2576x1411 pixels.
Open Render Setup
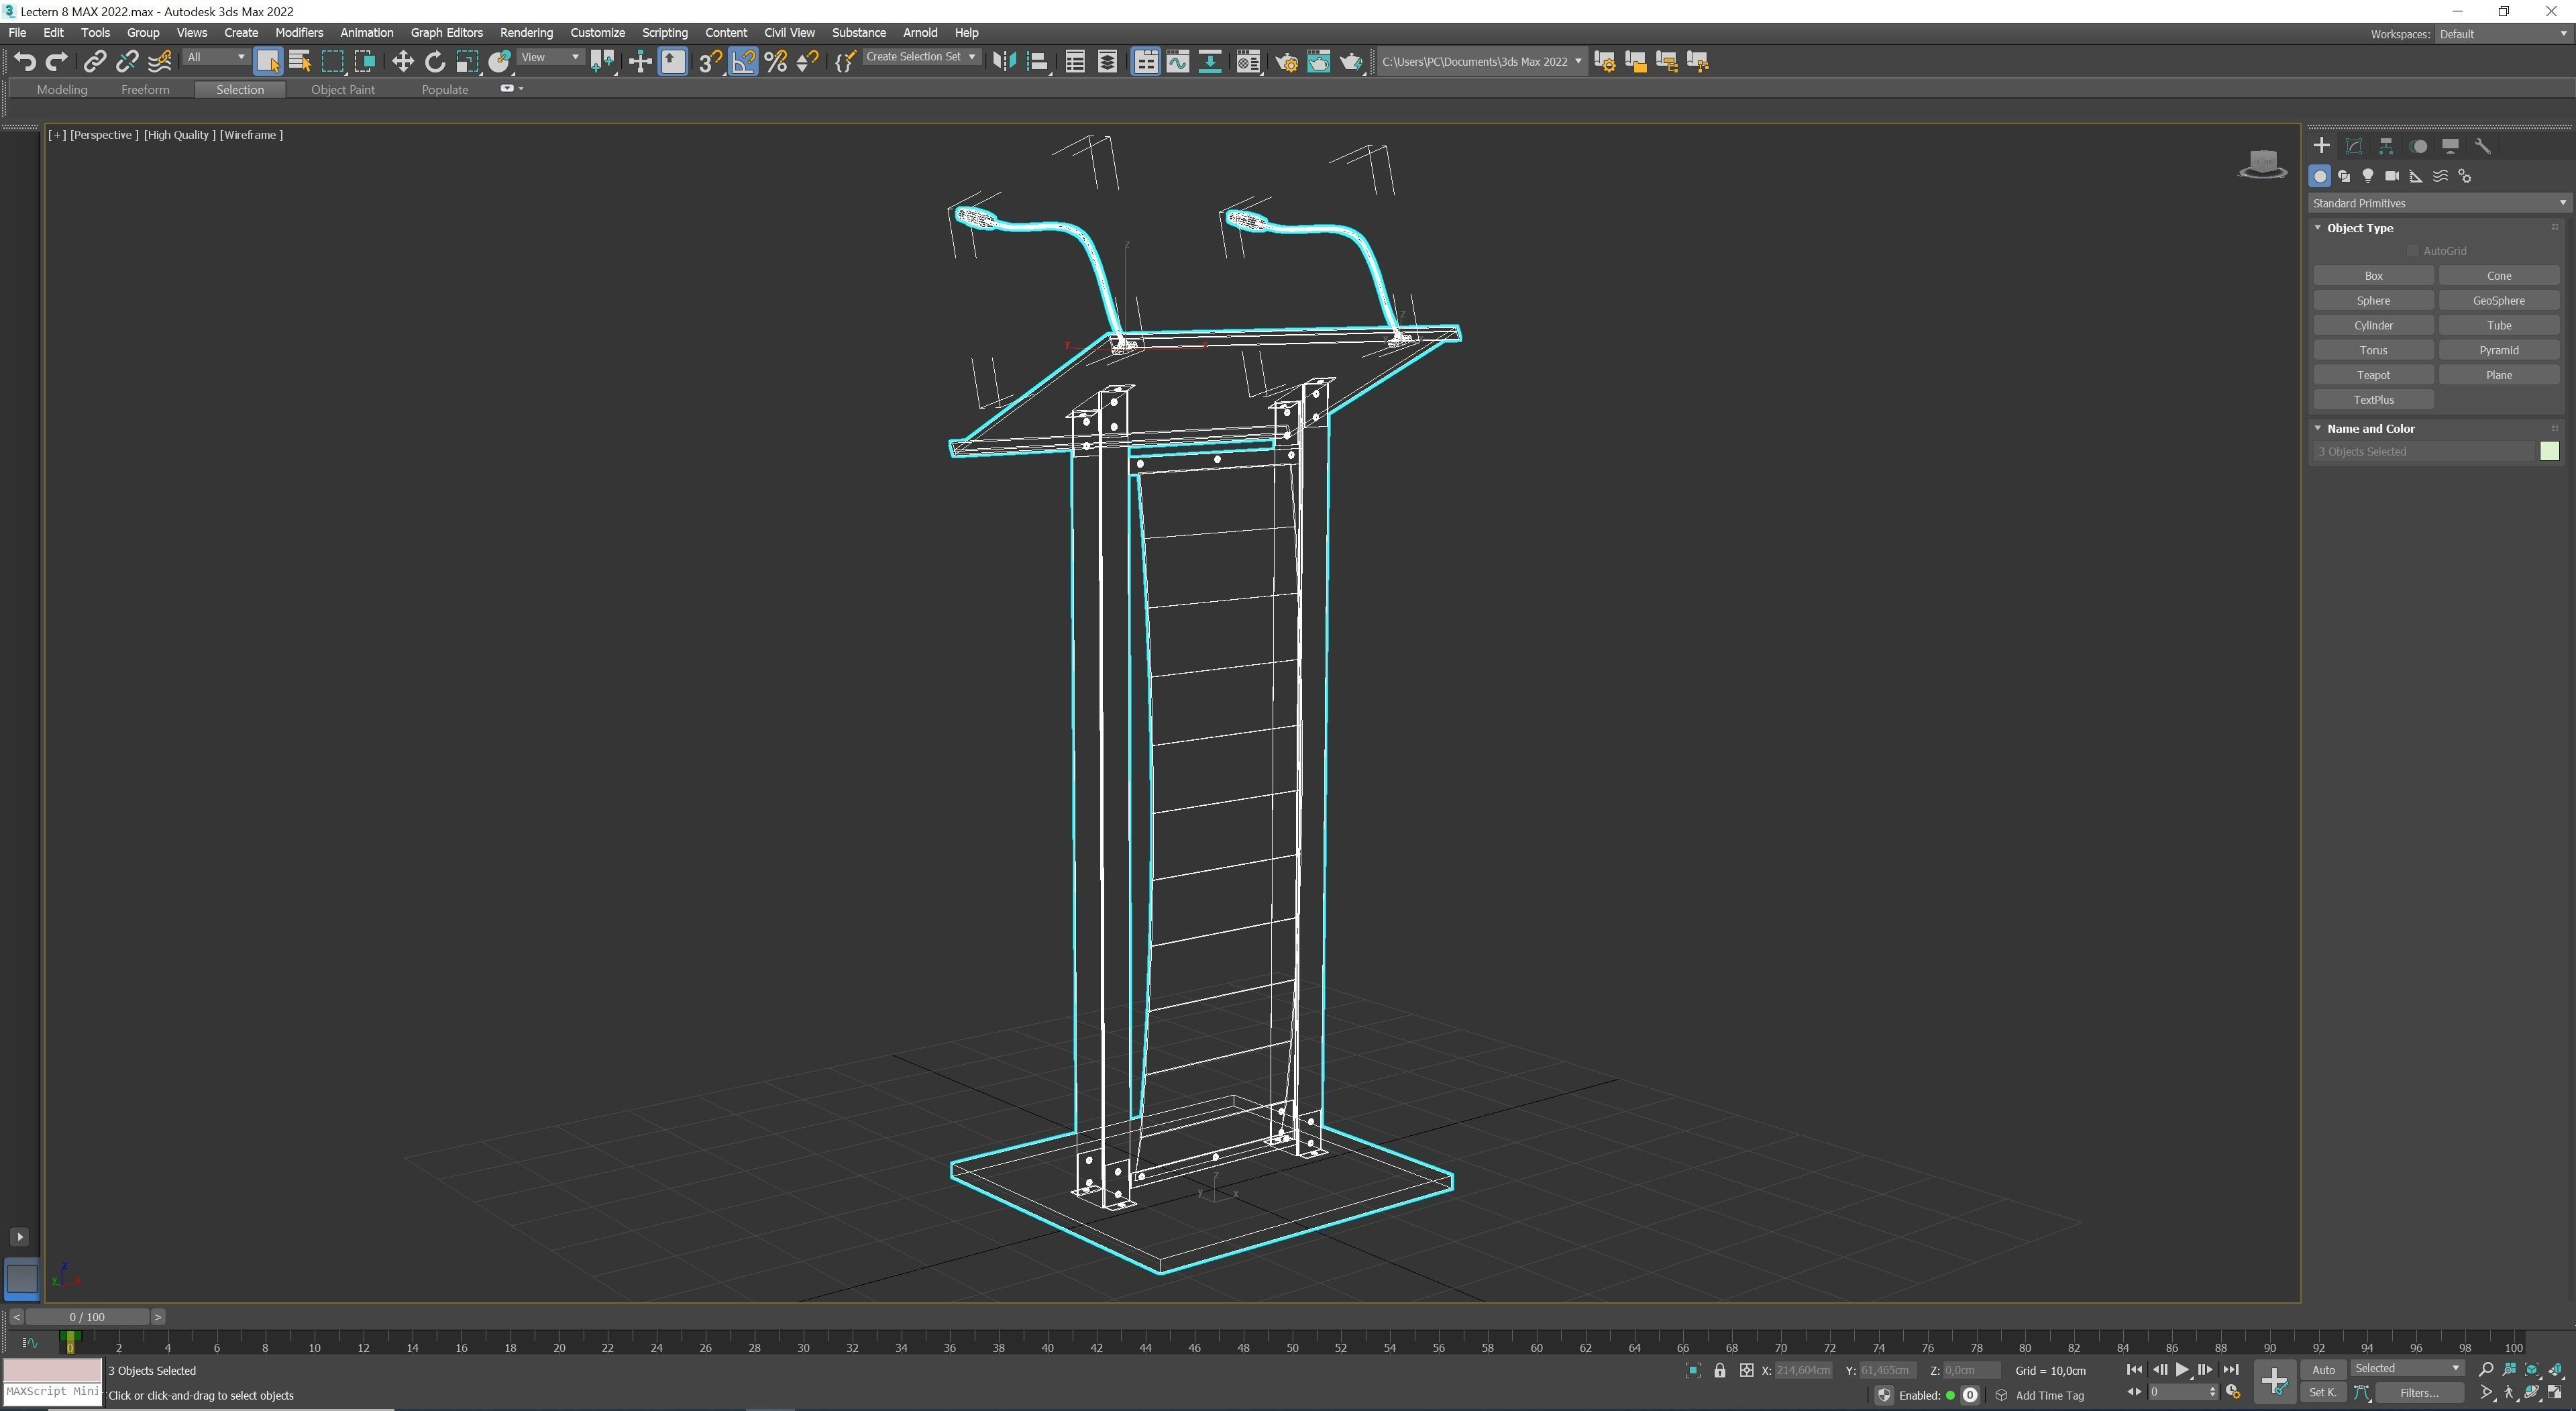1287,61
